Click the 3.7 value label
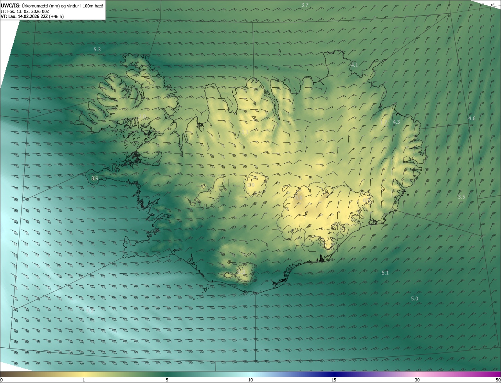The width and height of the screenshot is (501, 383). (305, 5)
